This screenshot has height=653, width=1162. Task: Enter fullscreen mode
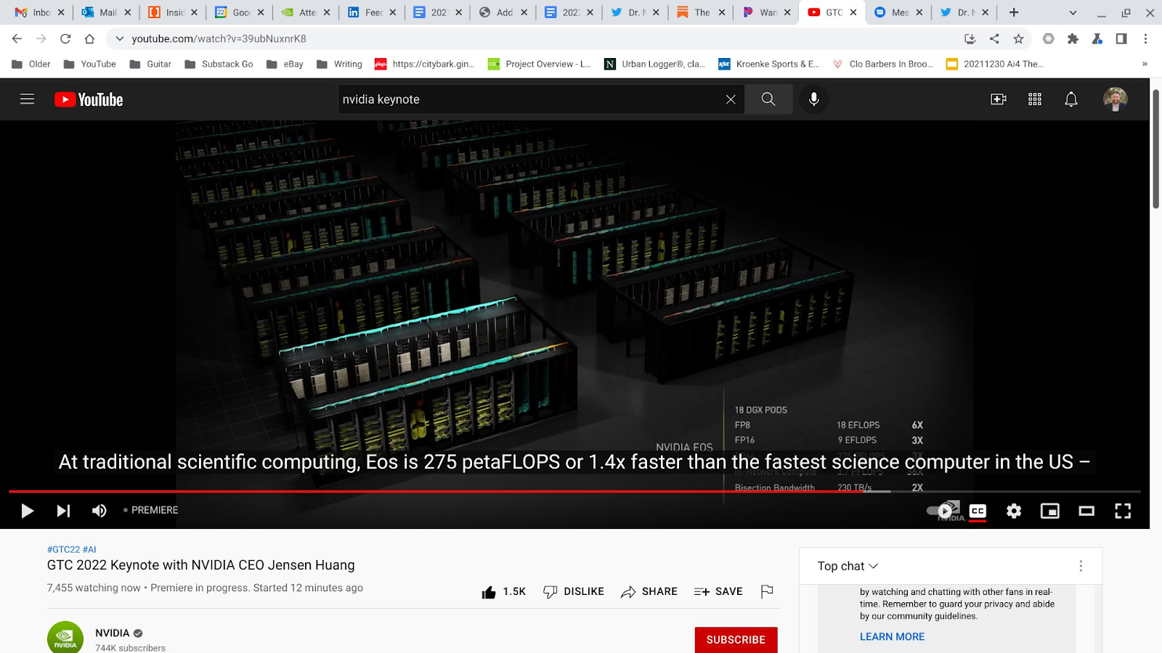1123,511
